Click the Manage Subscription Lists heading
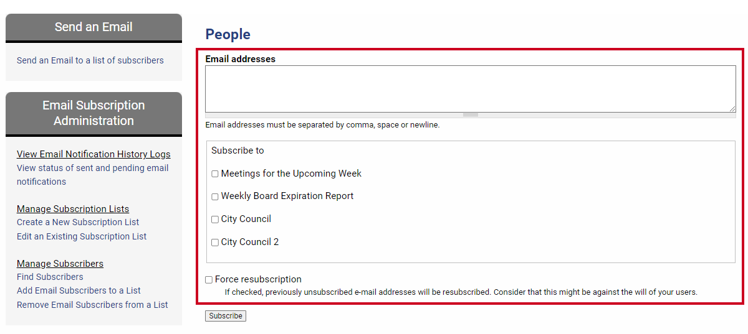The image size is (748, 334). pos(73,209)
